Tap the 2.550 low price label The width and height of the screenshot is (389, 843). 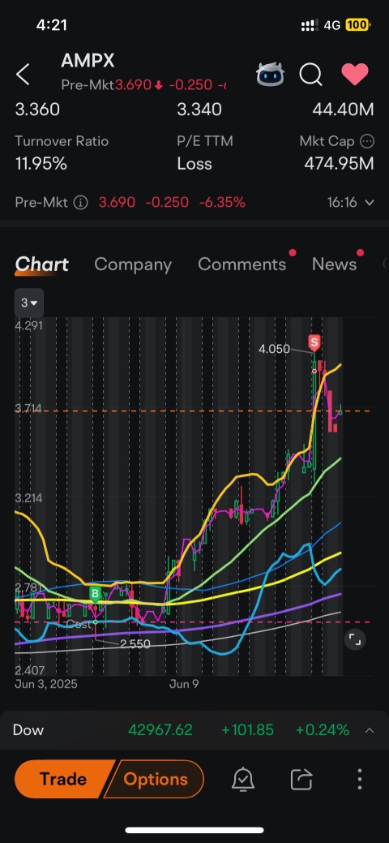[x=135, y=643]
